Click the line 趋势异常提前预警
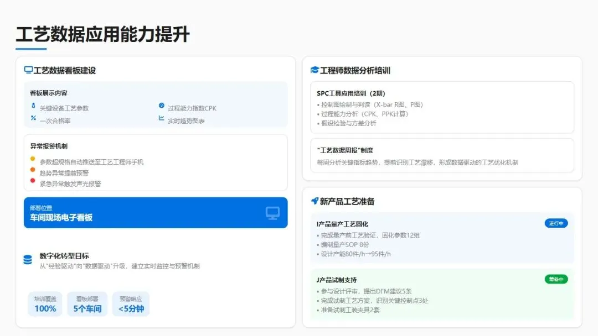This screenshot has height=336, width=598. click(64, 173)
